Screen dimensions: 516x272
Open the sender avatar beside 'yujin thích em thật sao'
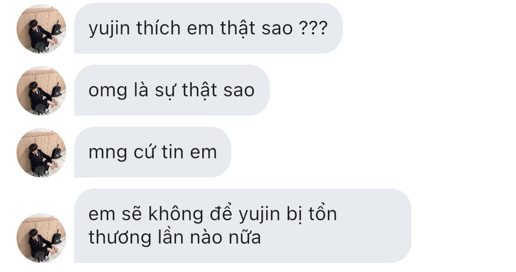pyautogui.click(x=41, y=28)
